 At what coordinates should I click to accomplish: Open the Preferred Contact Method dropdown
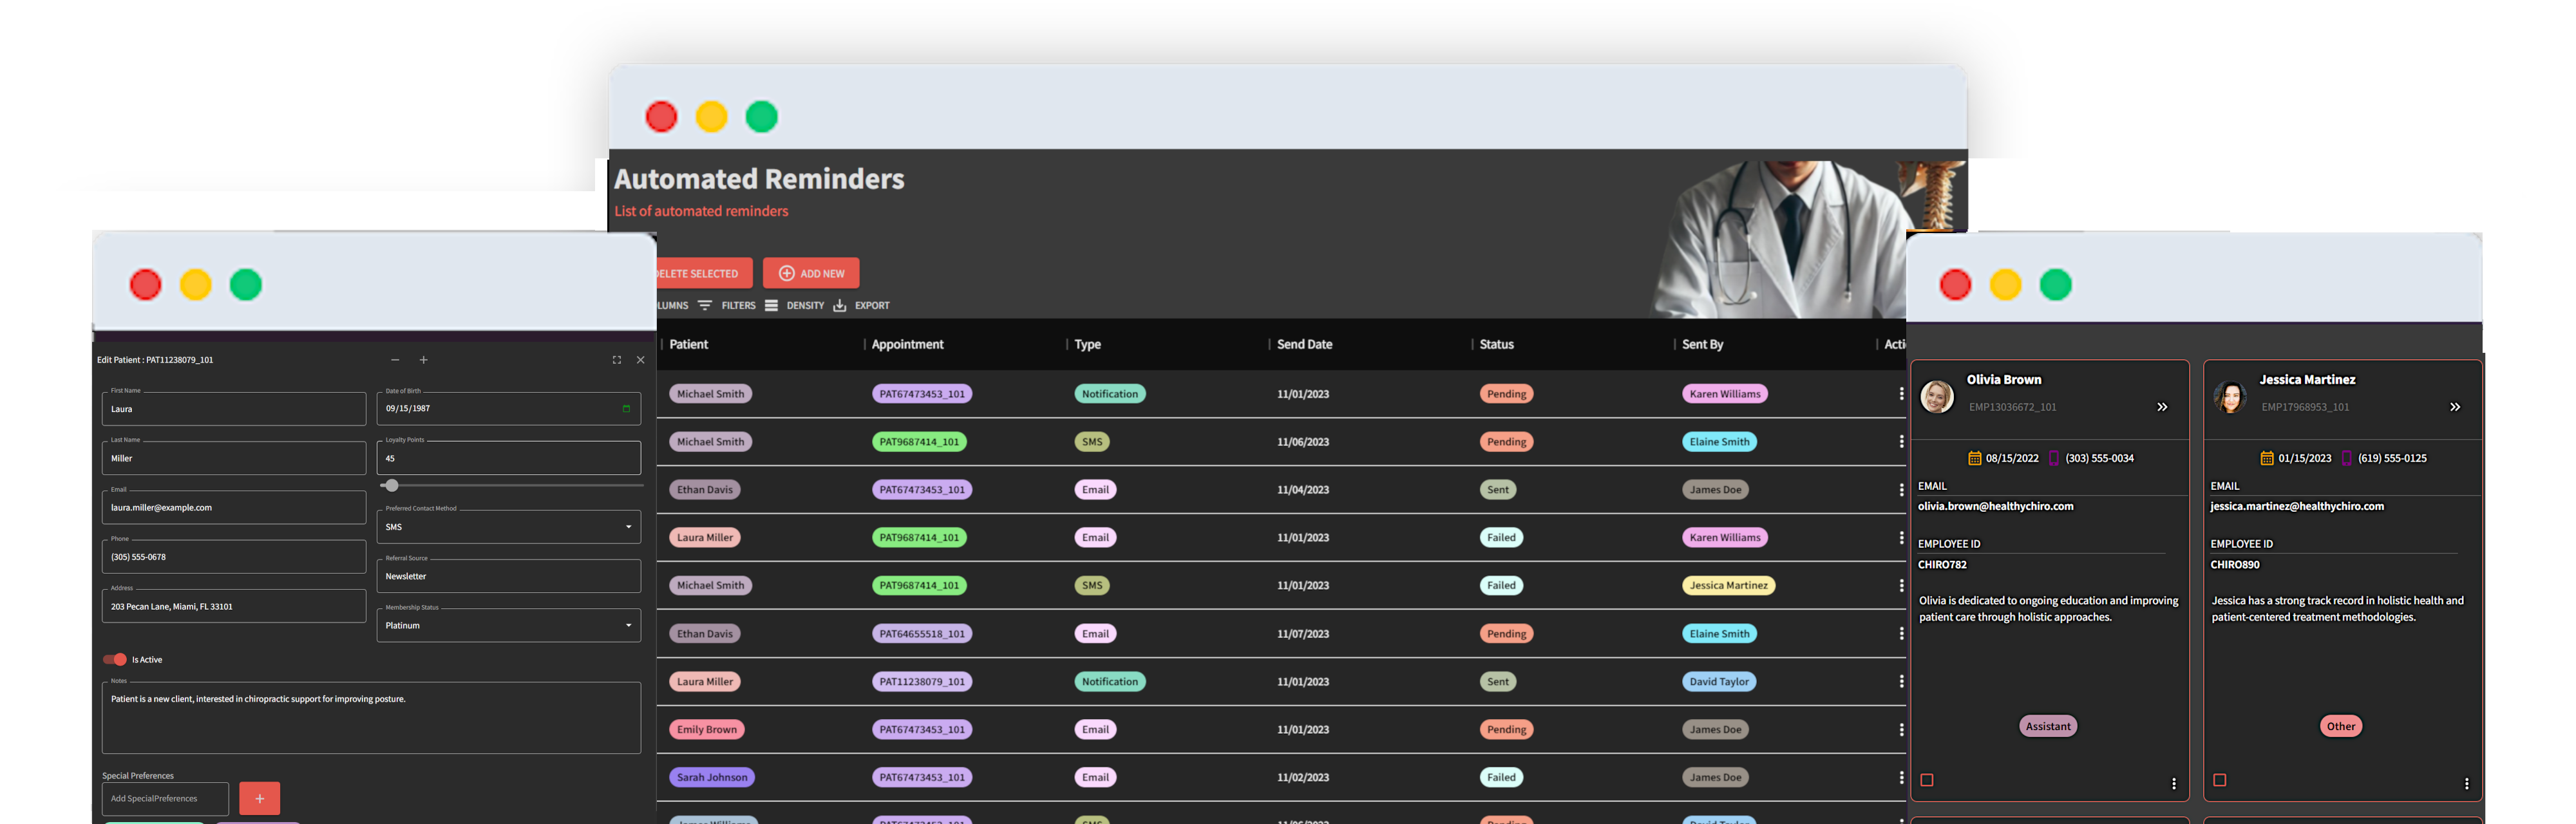[x=508, y=527]
